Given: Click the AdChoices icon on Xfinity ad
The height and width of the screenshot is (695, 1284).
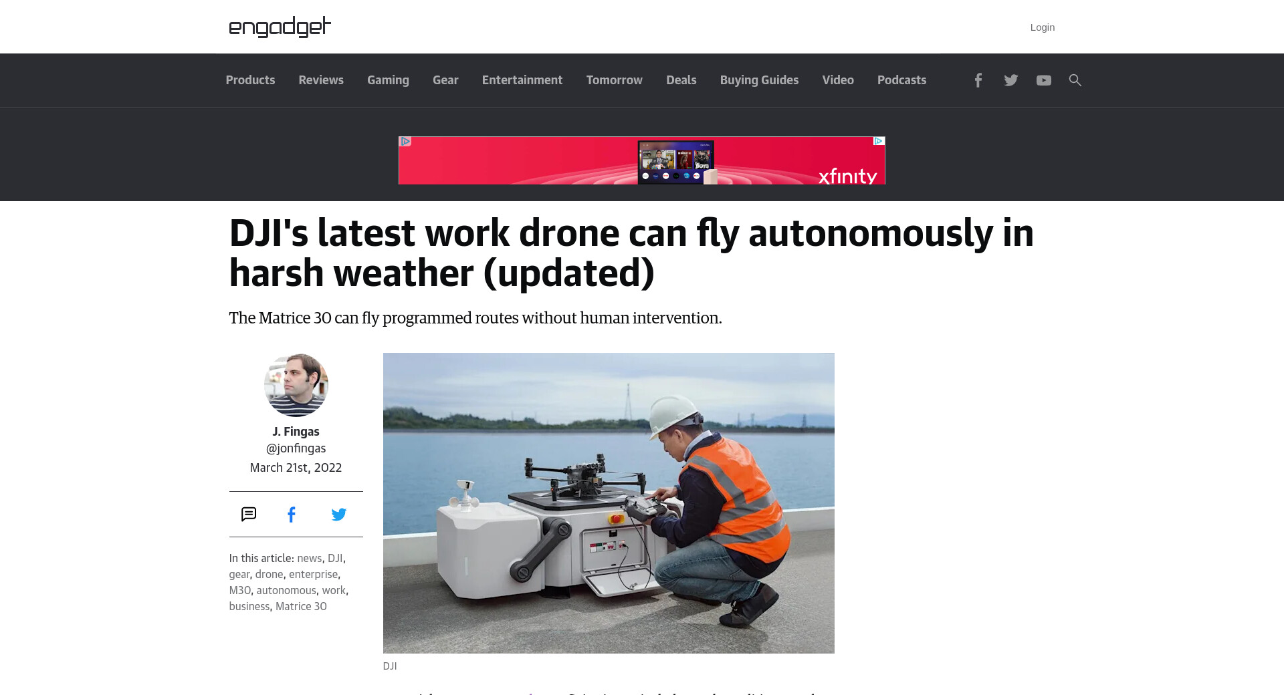Looking at the screenshot, I should (879, 141).
